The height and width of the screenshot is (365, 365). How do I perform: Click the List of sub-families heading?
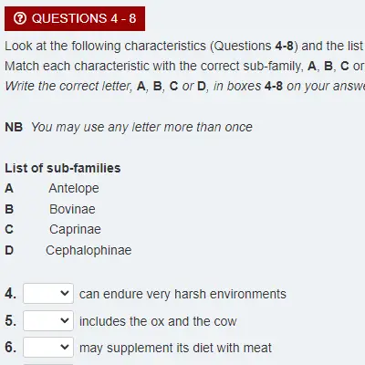tap(63, 168)
